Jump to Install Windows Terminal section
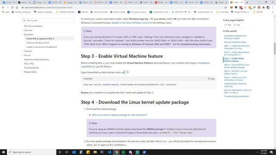The image size is (276, 155). [x=235, y=85]
